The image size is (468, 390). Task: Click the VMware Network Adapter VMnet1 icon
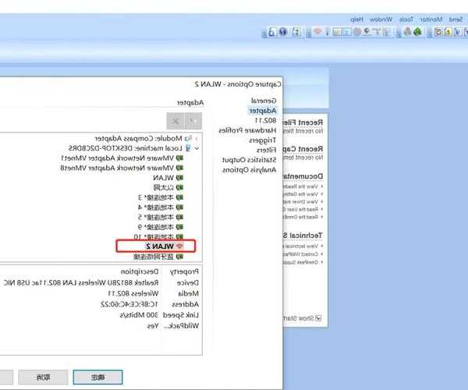point(180,157)
